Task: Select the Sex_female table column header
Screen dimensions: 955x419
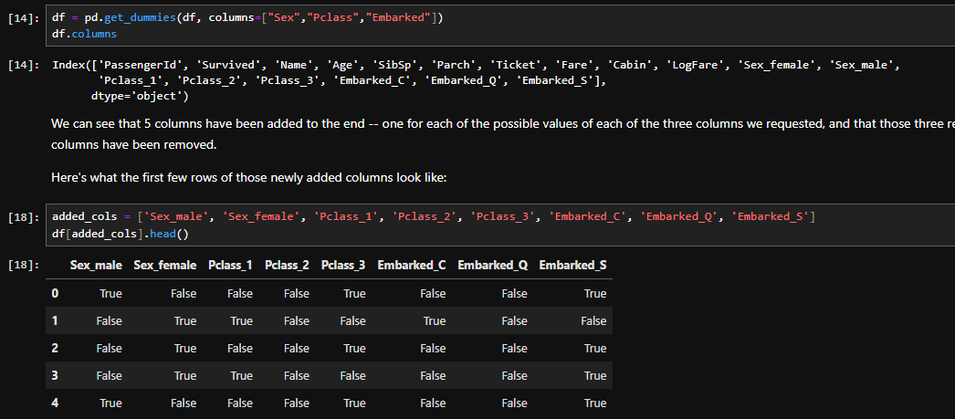Action: pos(164,266)
